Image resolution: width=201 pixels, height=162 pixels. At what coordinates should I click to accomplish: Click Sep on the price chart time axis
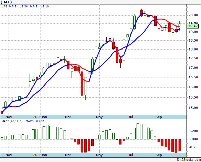pos(158,117)
